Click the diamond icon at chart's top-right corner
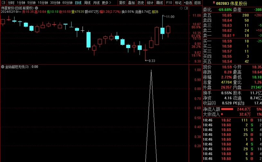Viewport: 262px width, 162px height. coord(182,8)
